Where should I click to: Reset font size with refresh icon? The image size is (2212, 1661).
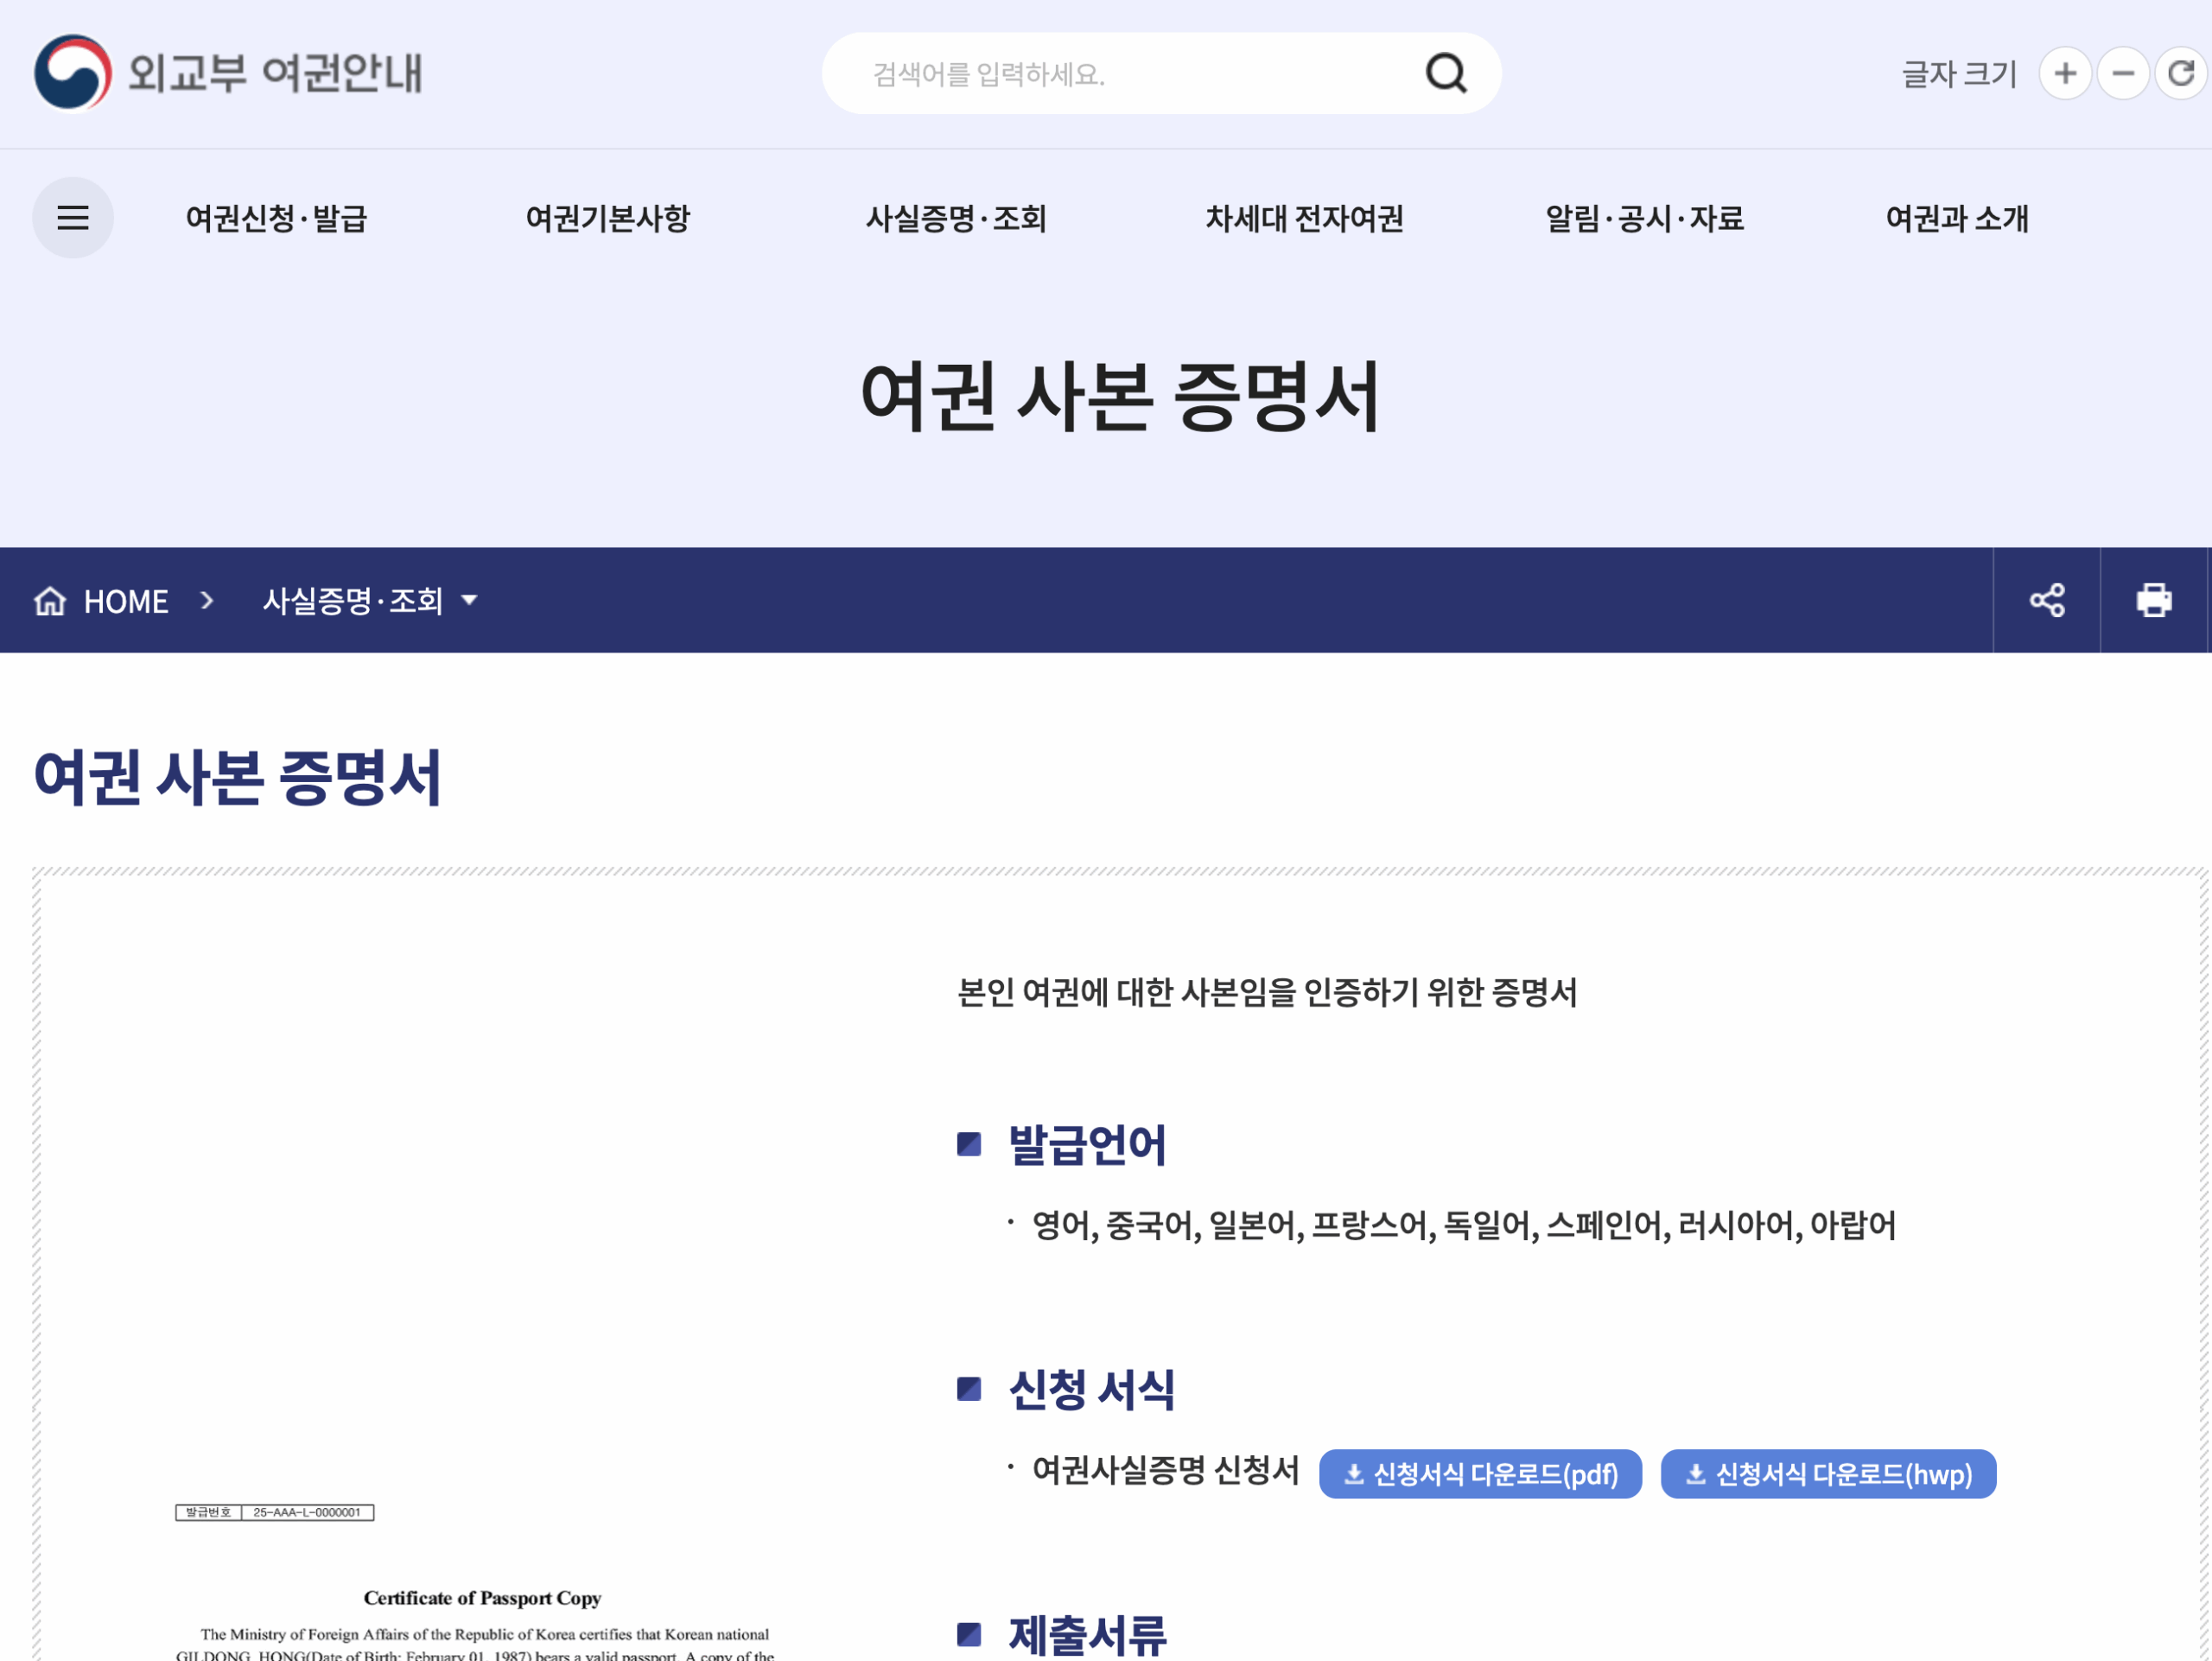click(2181, 73)
